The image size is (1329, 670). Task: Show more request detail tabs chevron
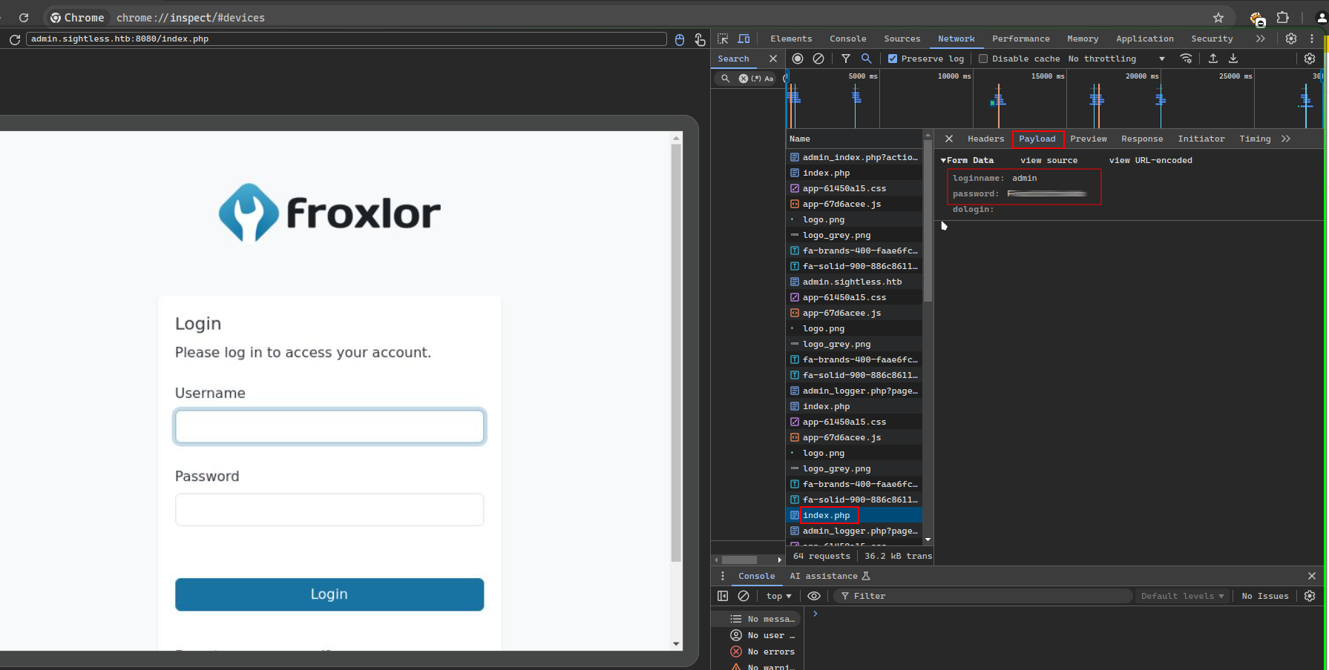[x=1286, y=139]
